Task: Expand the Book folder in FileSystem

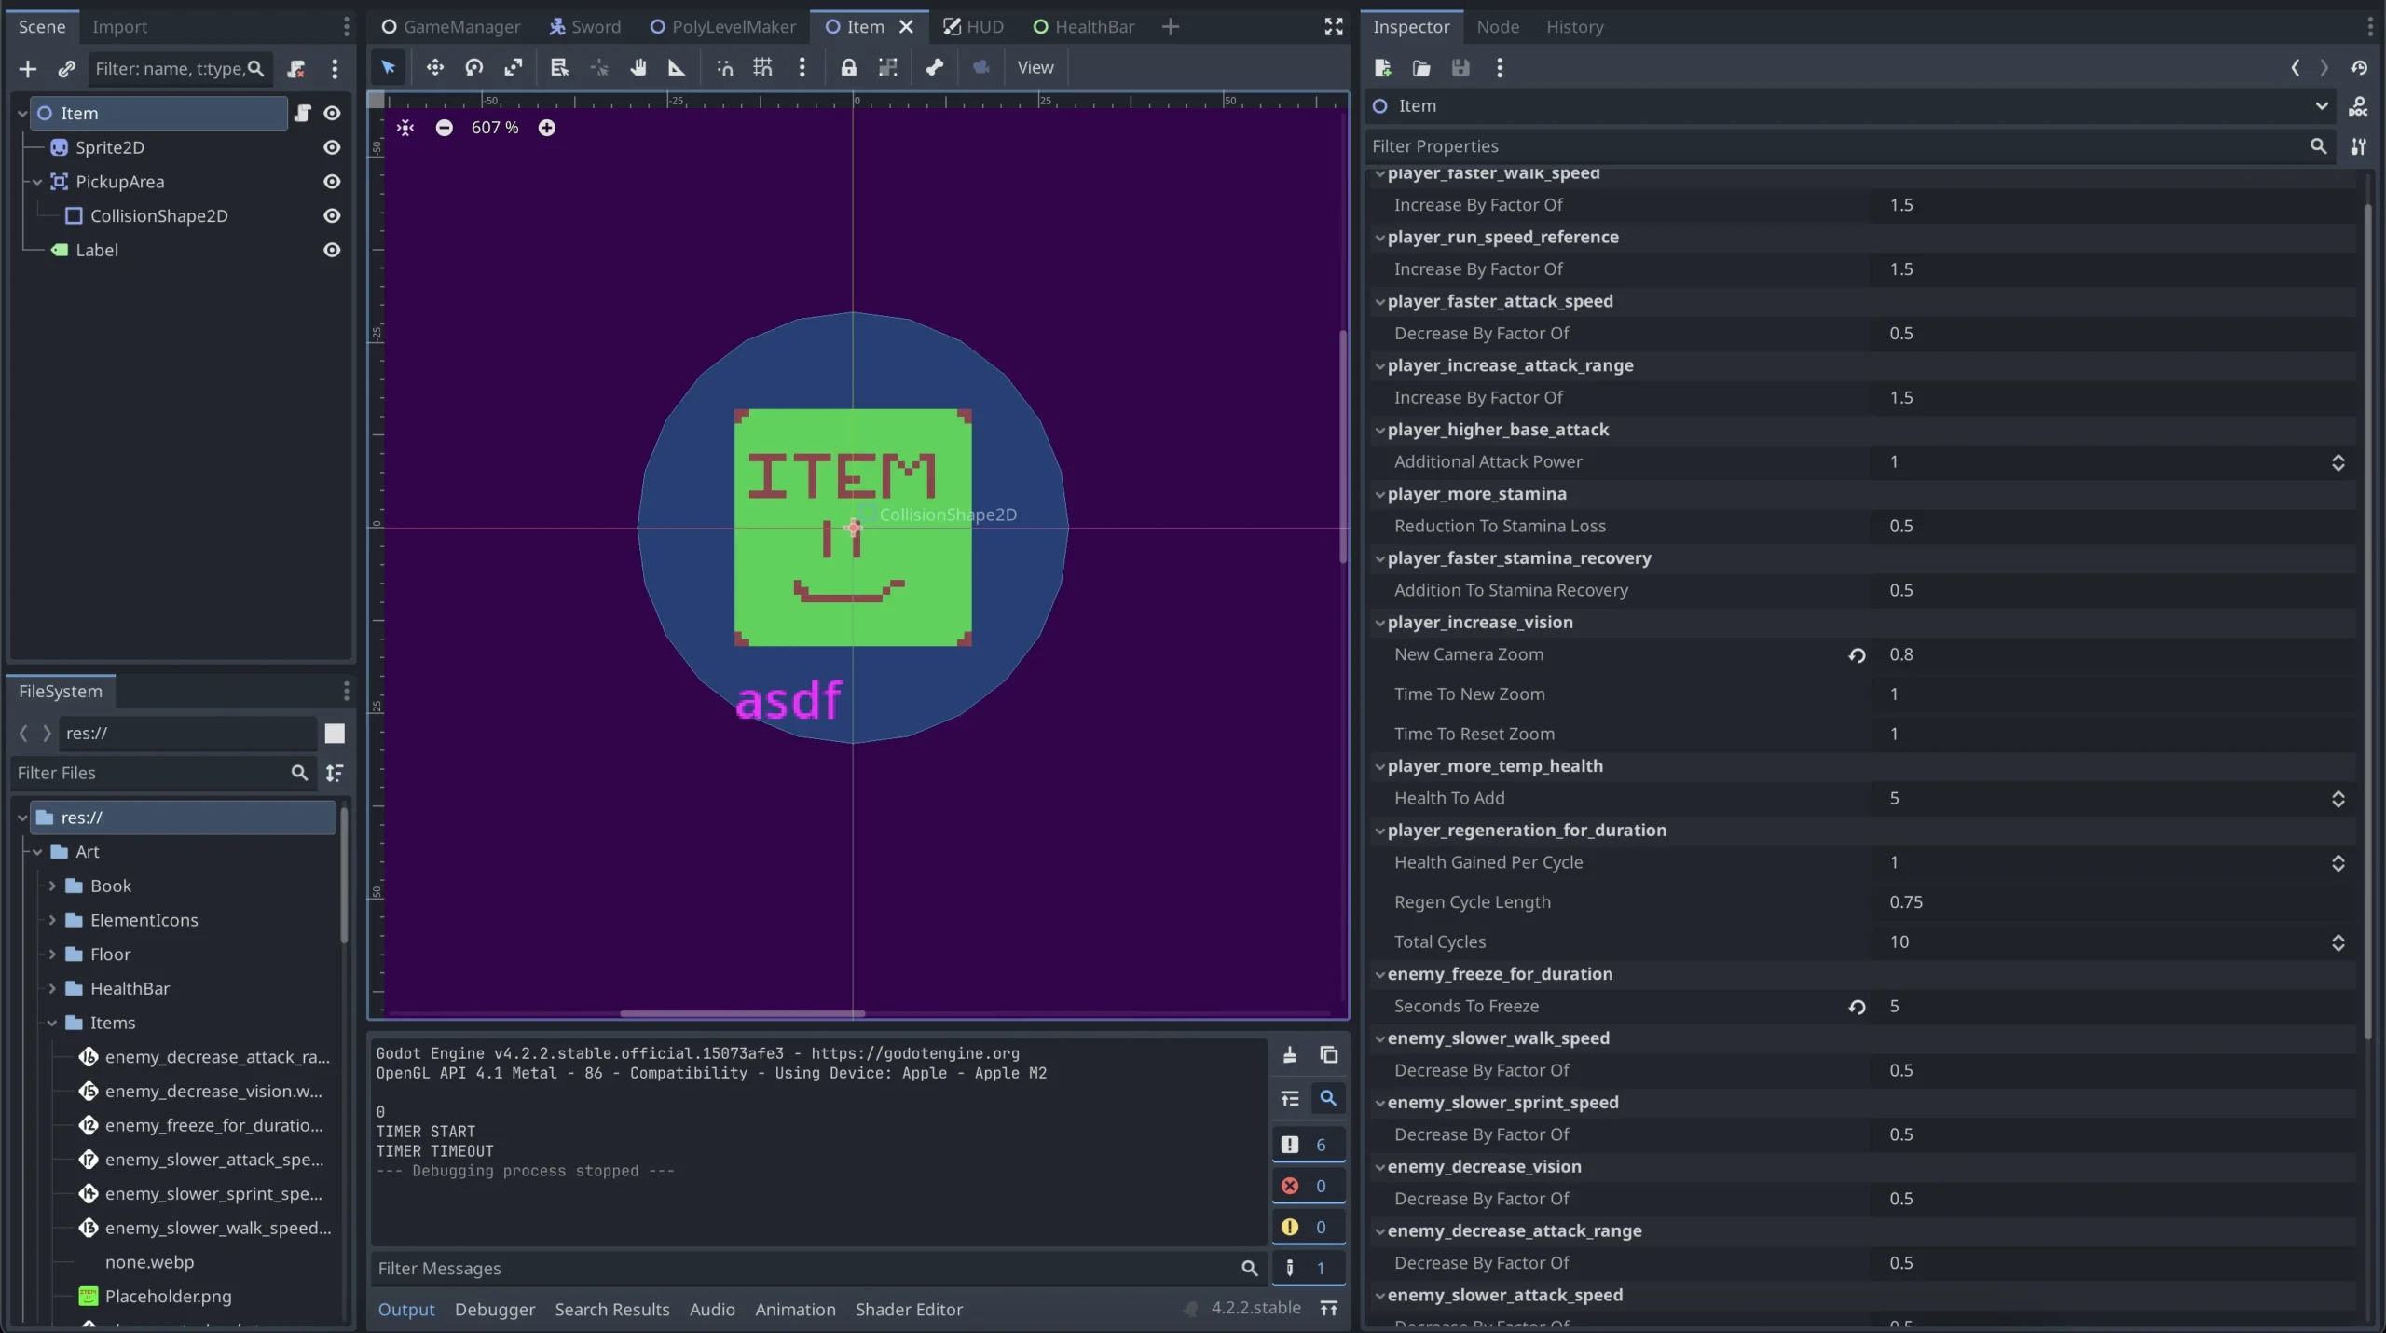Action: click(x=52, y=886)
